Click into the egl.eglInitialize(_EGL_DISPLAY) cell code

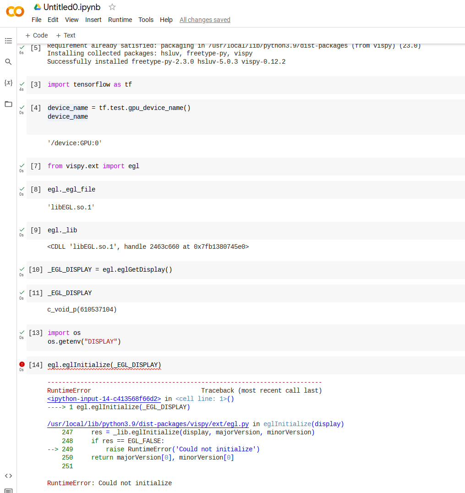104,365
